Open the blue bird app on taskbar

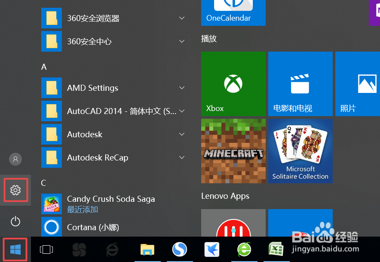pos(212,250)
